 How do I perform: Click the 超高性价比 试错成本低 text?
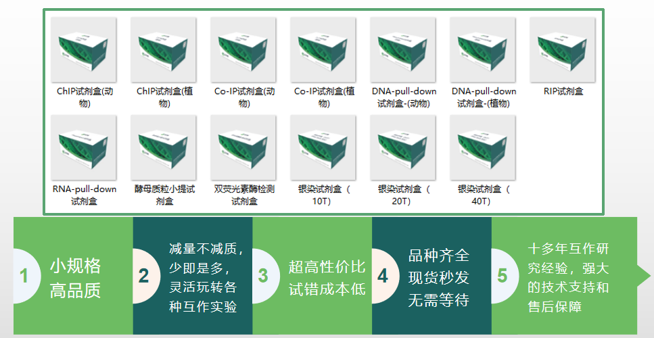327,278
